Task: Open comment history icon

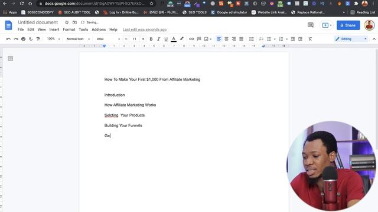Action: (x=311, y=25)
